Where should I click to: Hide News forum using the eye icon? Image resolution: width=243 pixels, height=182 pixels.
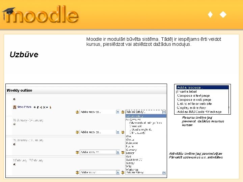tap(47, 107)
